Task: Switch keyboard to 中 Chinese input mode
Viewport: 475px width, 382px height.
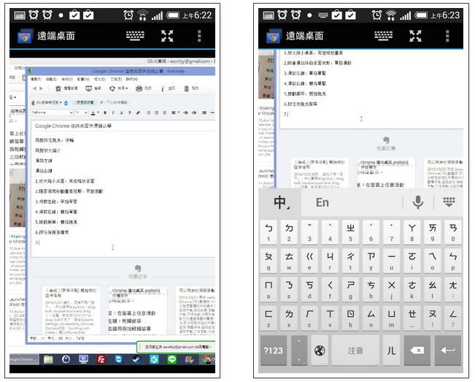Action: pos(280,202)
